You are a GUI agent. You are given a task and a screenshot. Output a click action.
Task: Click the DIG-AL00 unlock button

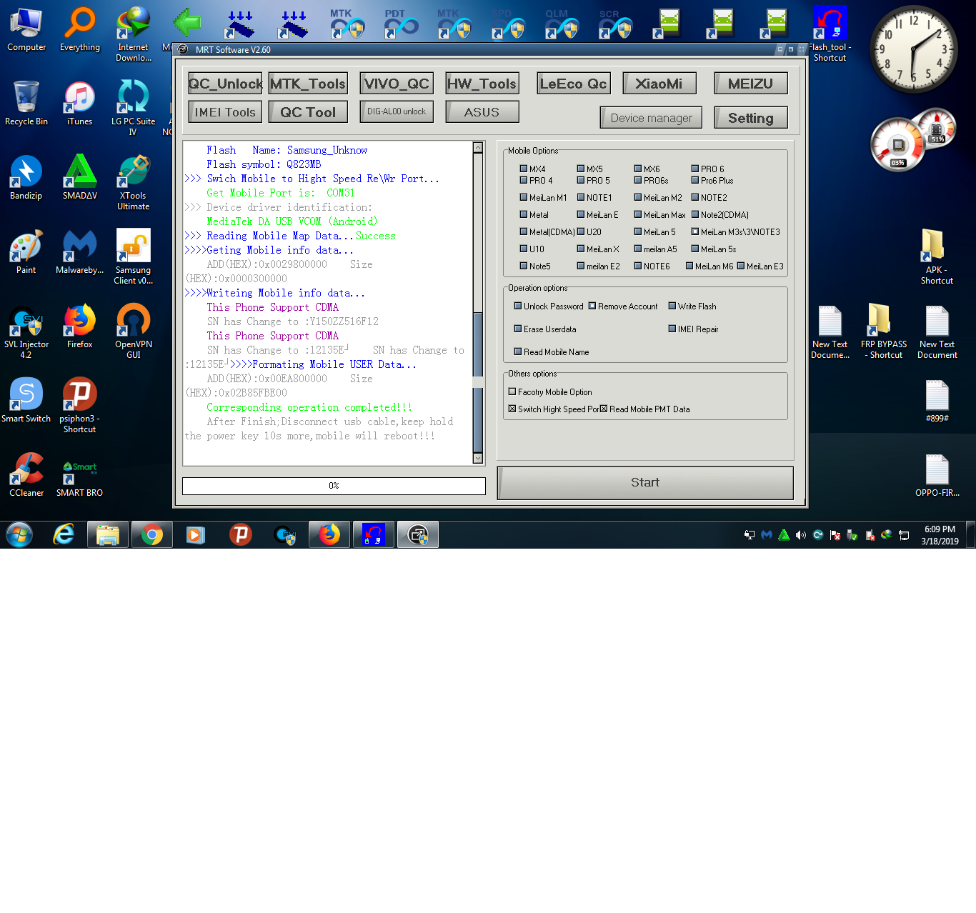pyautogui.click(x=397, y=111)
